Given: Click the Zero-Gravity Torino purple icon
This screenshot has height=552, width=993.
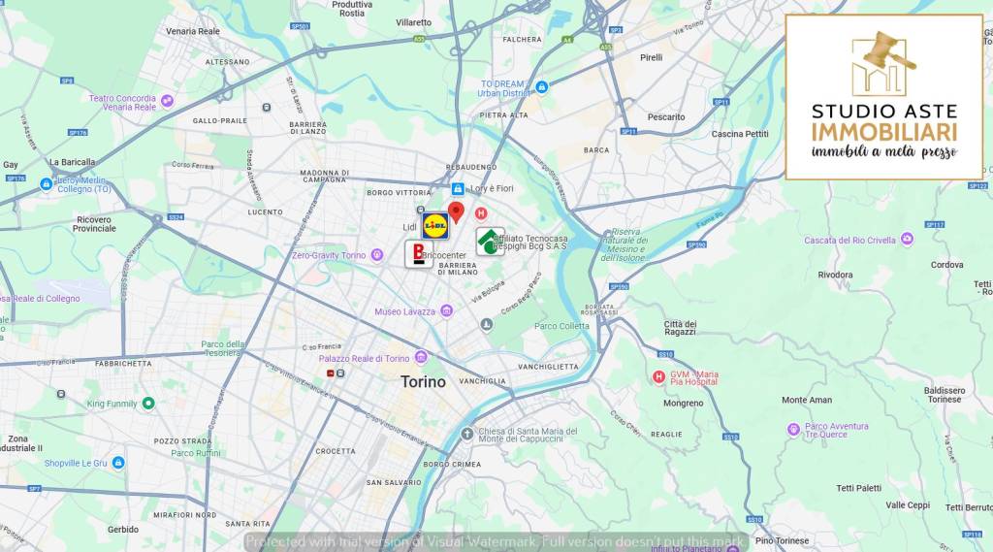Looking at the screenshot, I should coord(377,255).
